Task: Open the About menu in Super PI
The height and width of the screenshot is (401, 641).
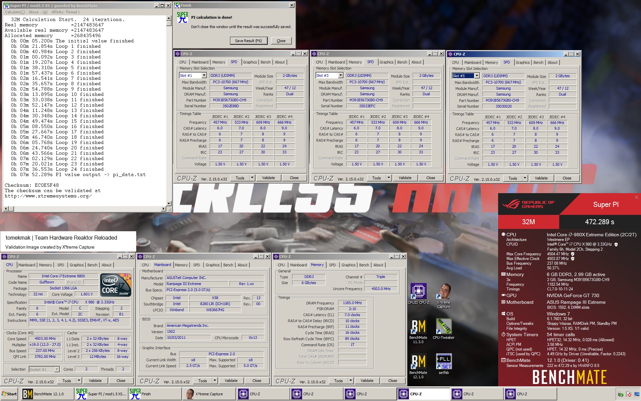Action: [x=38, y=12]
